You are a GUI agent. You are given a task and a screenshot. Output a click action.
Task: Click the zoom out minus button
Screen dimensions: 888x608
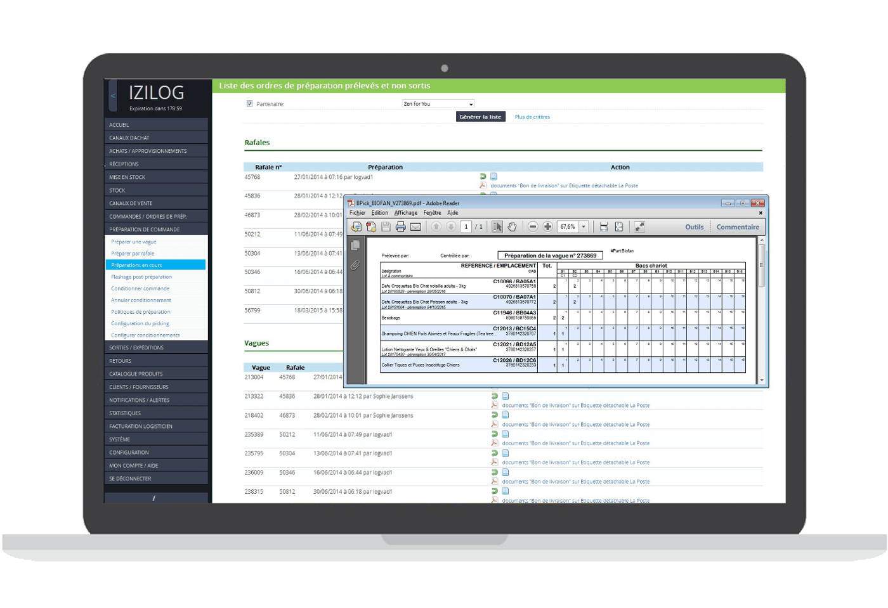533,227
